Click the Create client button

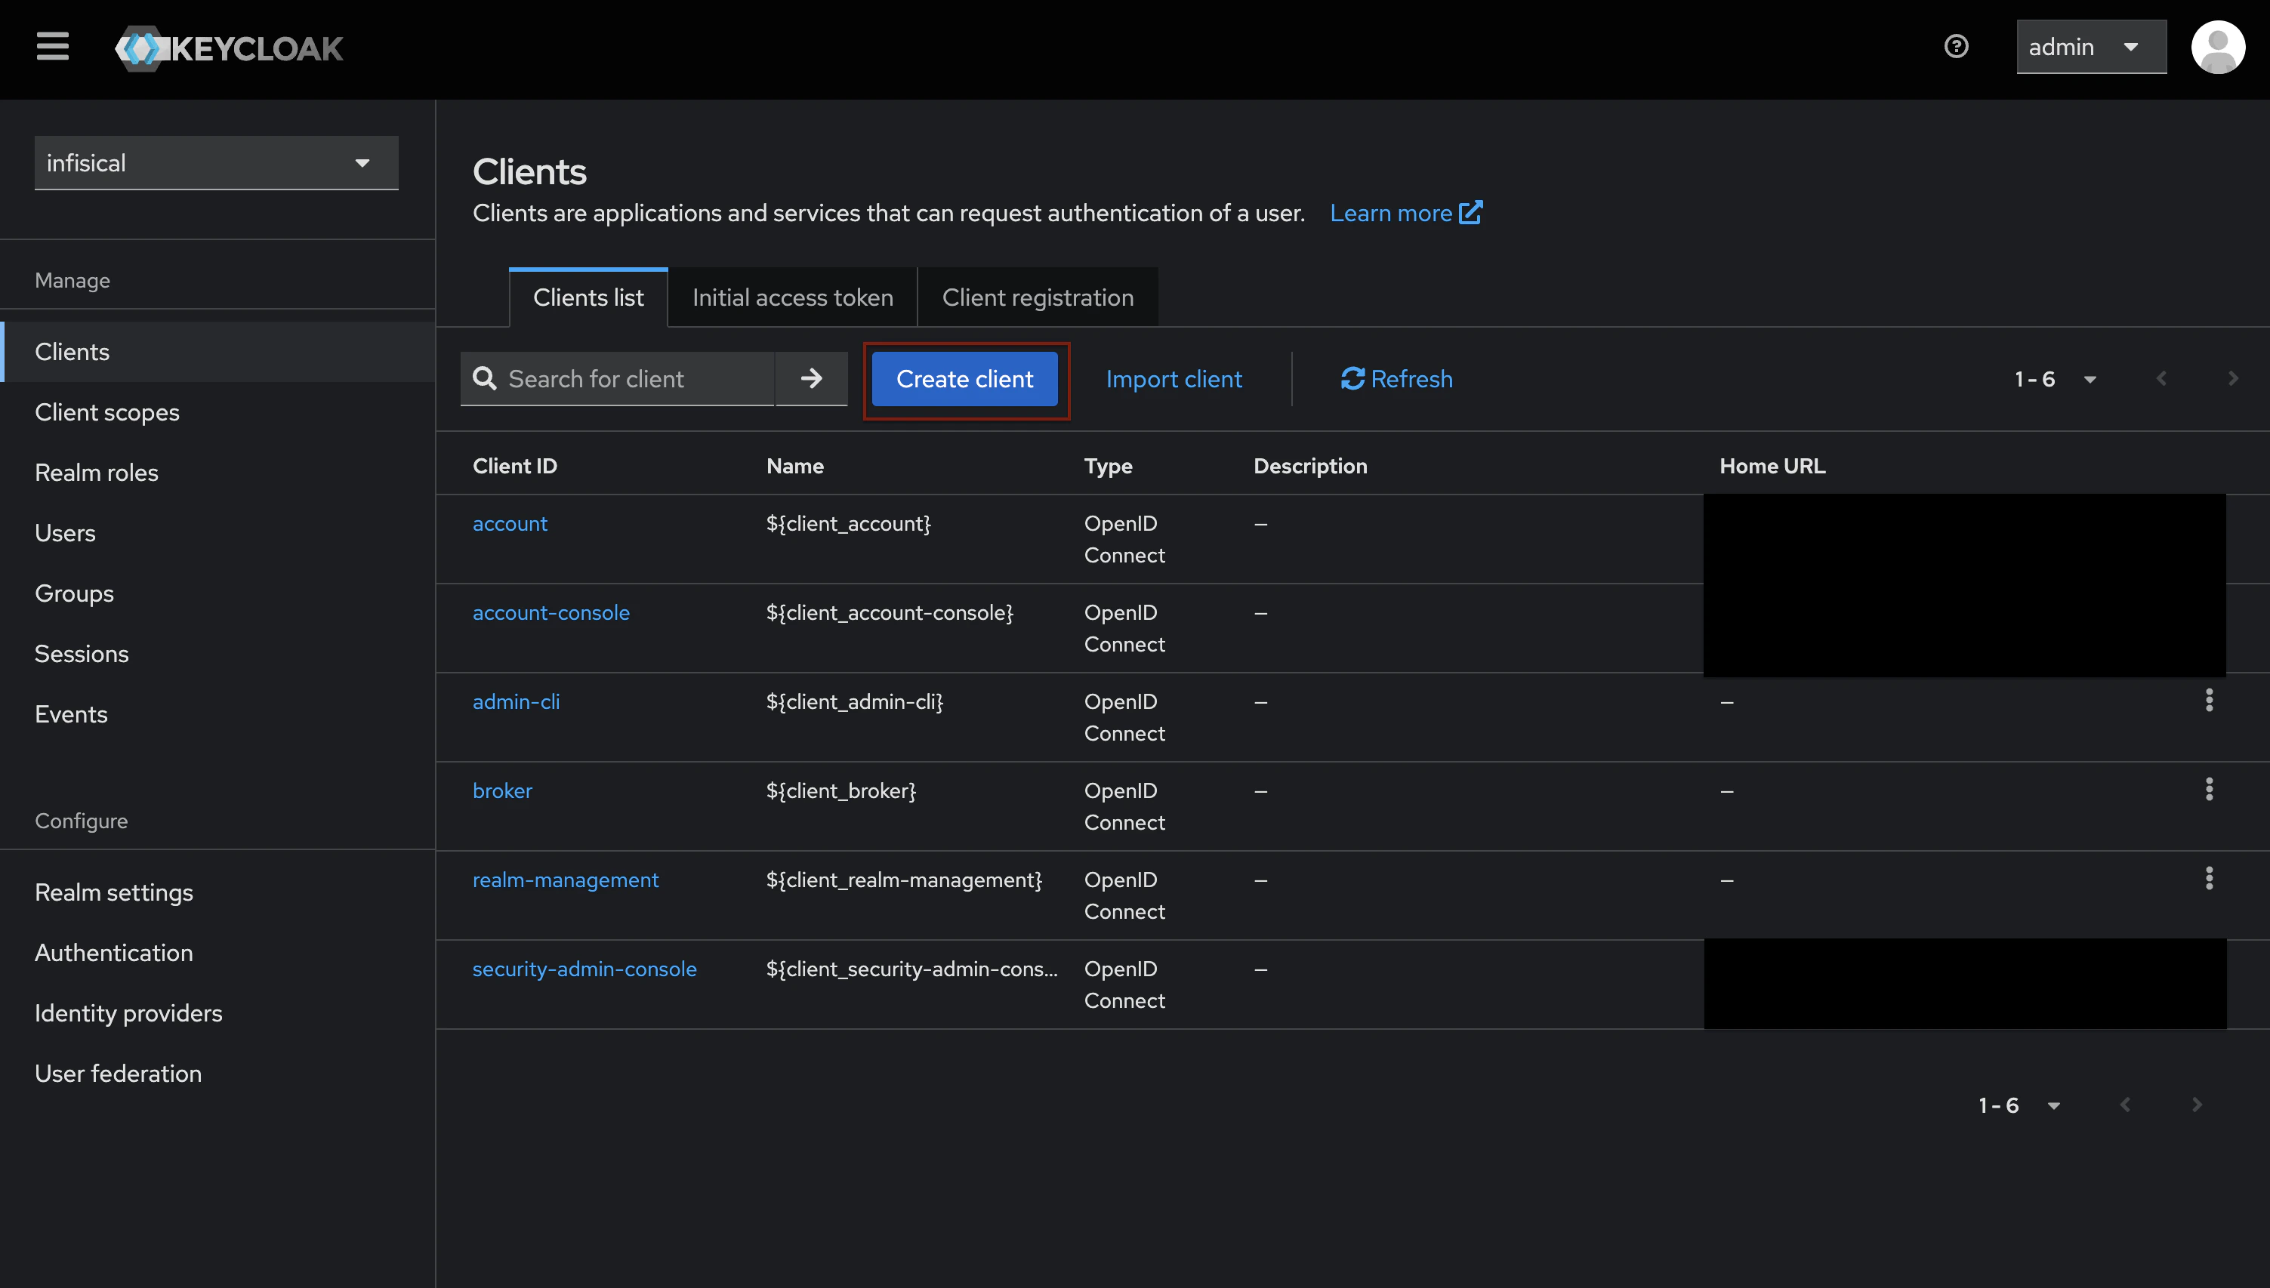(964, 380)
